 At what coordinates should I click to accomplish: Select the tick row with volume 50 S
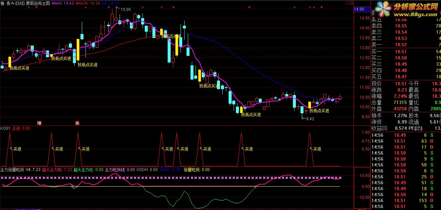pos(406,165)
